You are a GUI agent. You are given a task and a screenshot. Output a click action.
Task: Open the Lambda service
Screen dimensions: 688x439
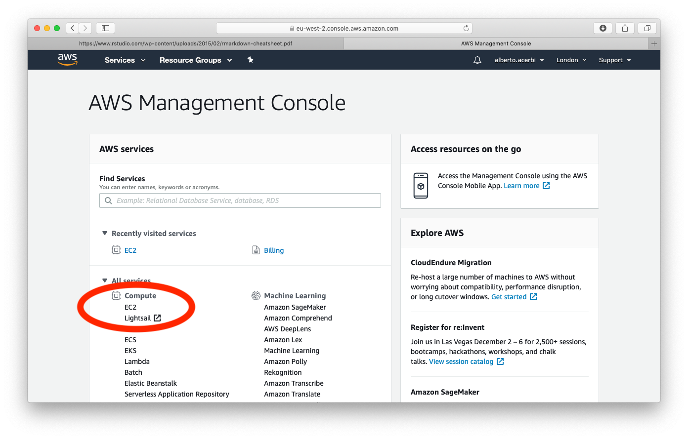point(137,361)
